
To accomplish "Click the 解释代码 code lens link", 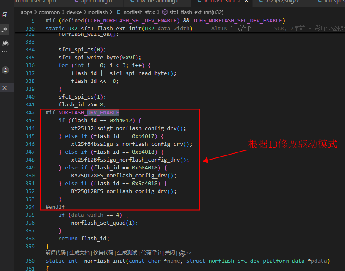I will (56, 253).
